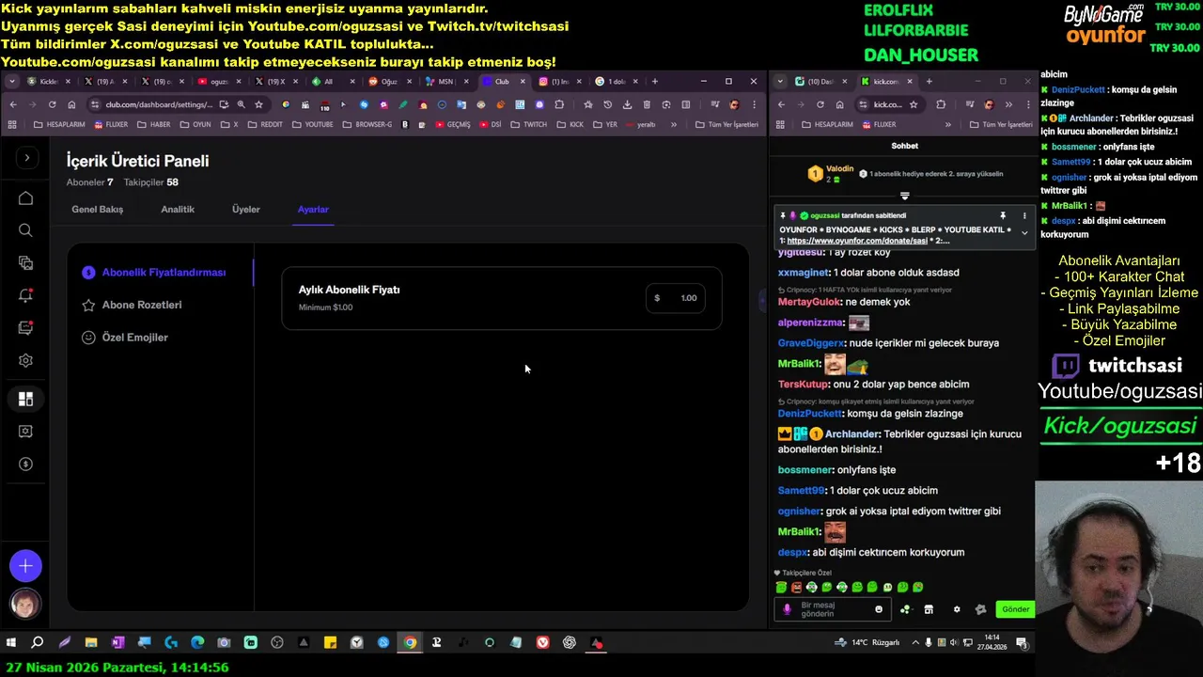The image size is (1203, 677).
Task: Open home icon in left sidebar
Action: point(25,198)
